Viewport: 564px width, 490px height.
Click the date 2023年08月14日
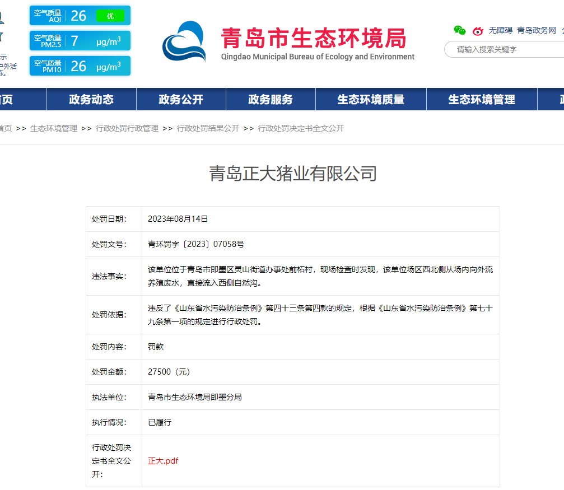(x=178, y=219)
